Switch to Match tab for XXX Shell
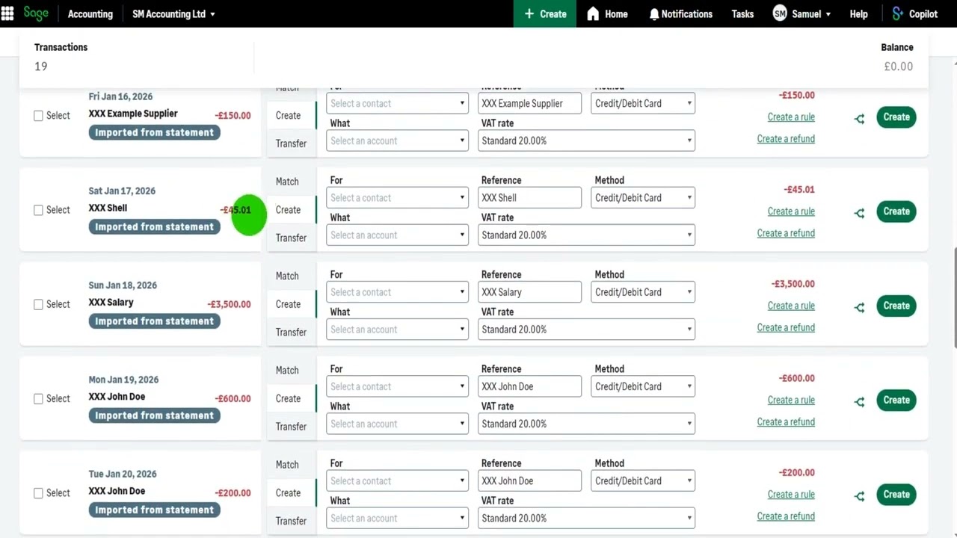Image resolution: width=957 pixels, height=538 pixels. (x=287, y=182)
